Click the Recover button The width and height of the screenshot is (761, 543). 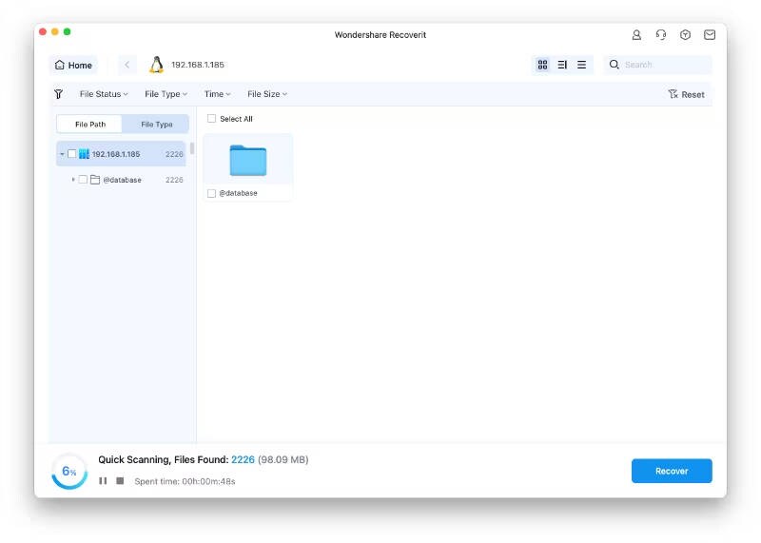click(672, 471)
